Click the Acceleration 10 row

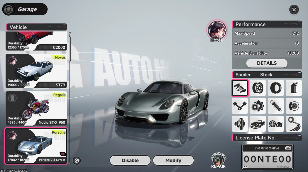tap(267, 43)
